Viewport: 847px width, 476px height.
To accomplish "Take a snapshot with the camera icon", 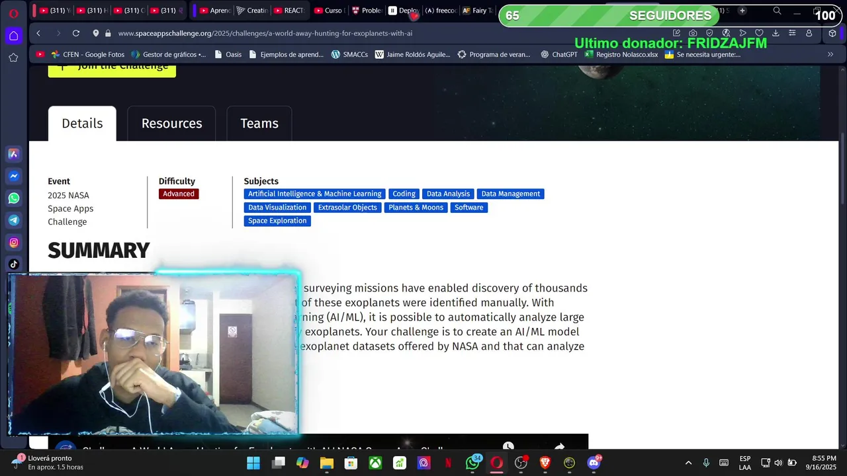I will pos(693,33).
